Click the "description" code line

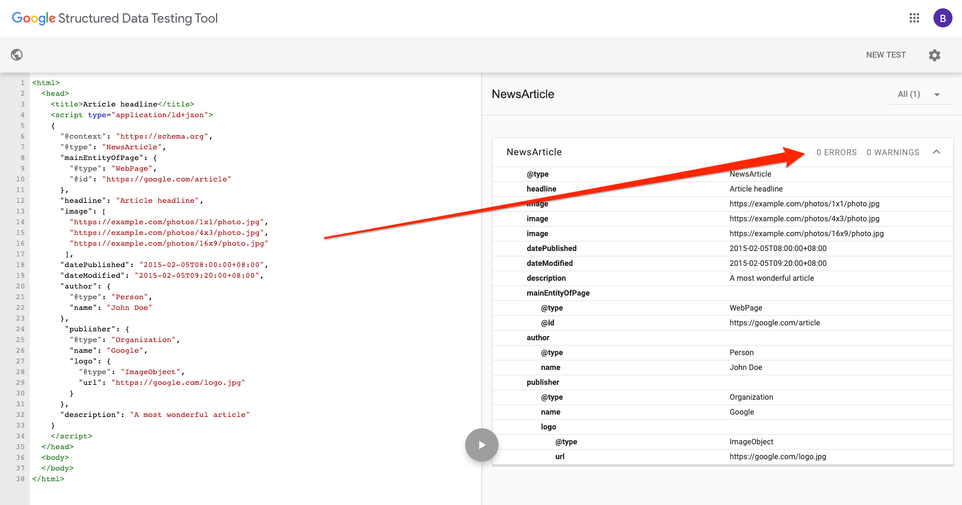point(155,415)
